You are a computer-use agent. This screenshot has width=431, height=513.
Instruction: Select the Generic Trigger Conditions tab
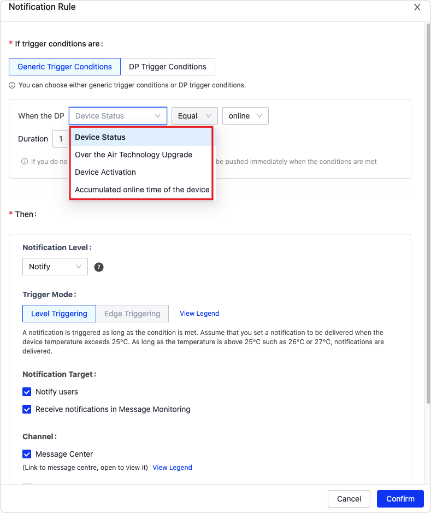(x=64, y=67)
